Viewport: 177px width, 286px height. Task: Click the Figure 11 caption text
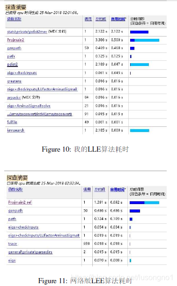[x=85, y=281]
